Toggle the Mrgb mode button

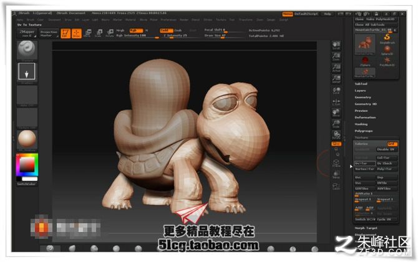[x=120, y=31]
